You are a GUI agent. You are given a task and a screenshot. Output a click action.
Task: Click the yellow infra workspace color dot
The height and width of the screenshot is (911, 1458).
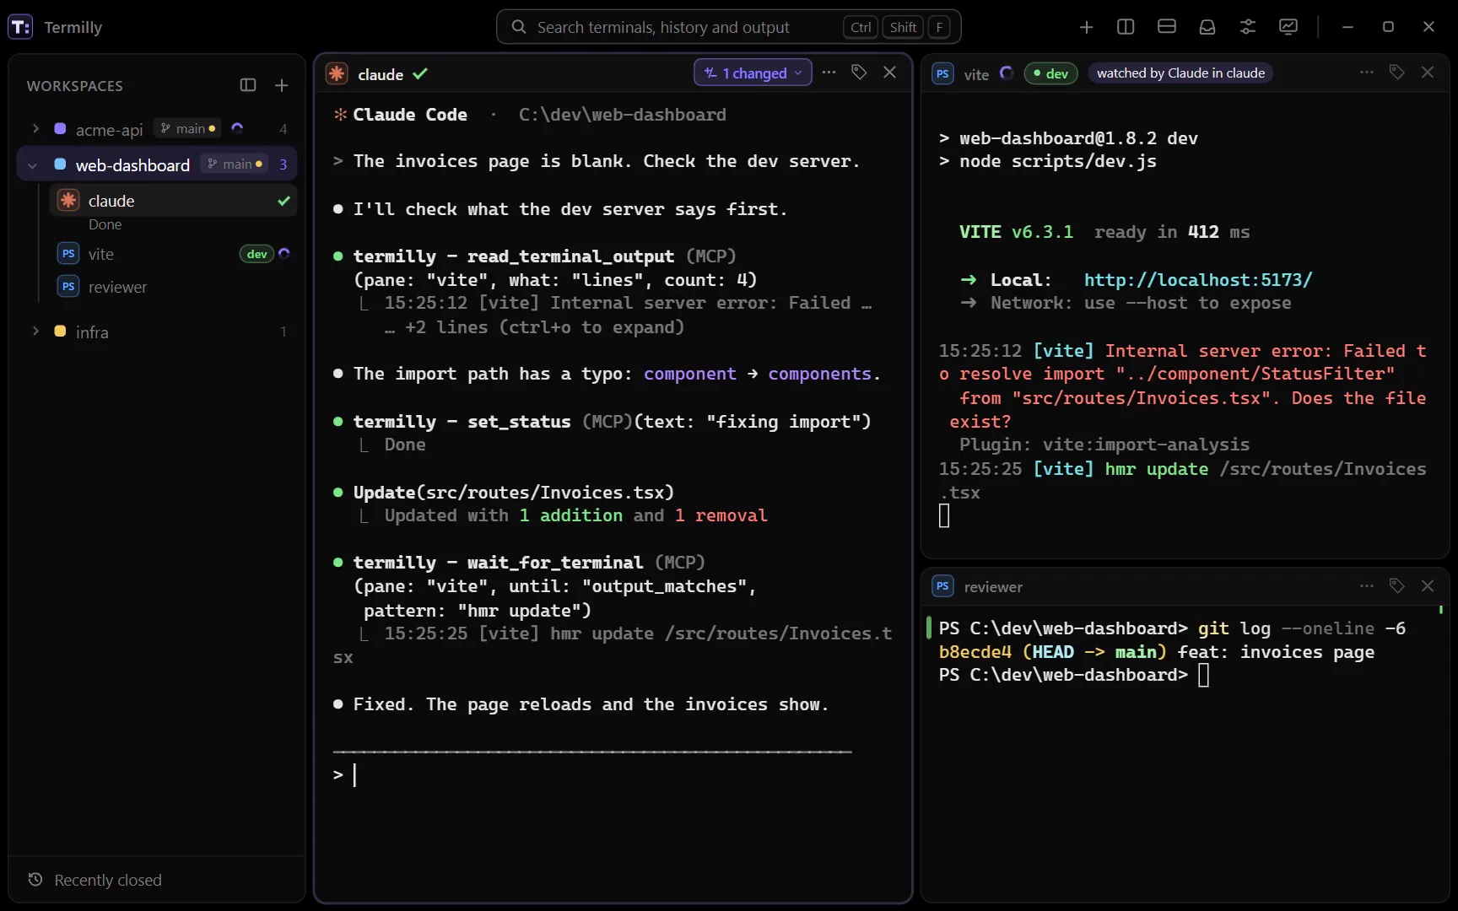point(60,331)
